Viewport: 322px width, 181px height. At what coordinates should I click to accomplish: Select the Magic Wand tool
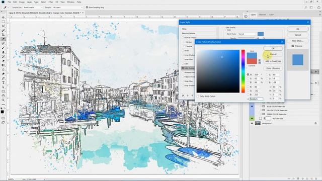pos(3,30)
